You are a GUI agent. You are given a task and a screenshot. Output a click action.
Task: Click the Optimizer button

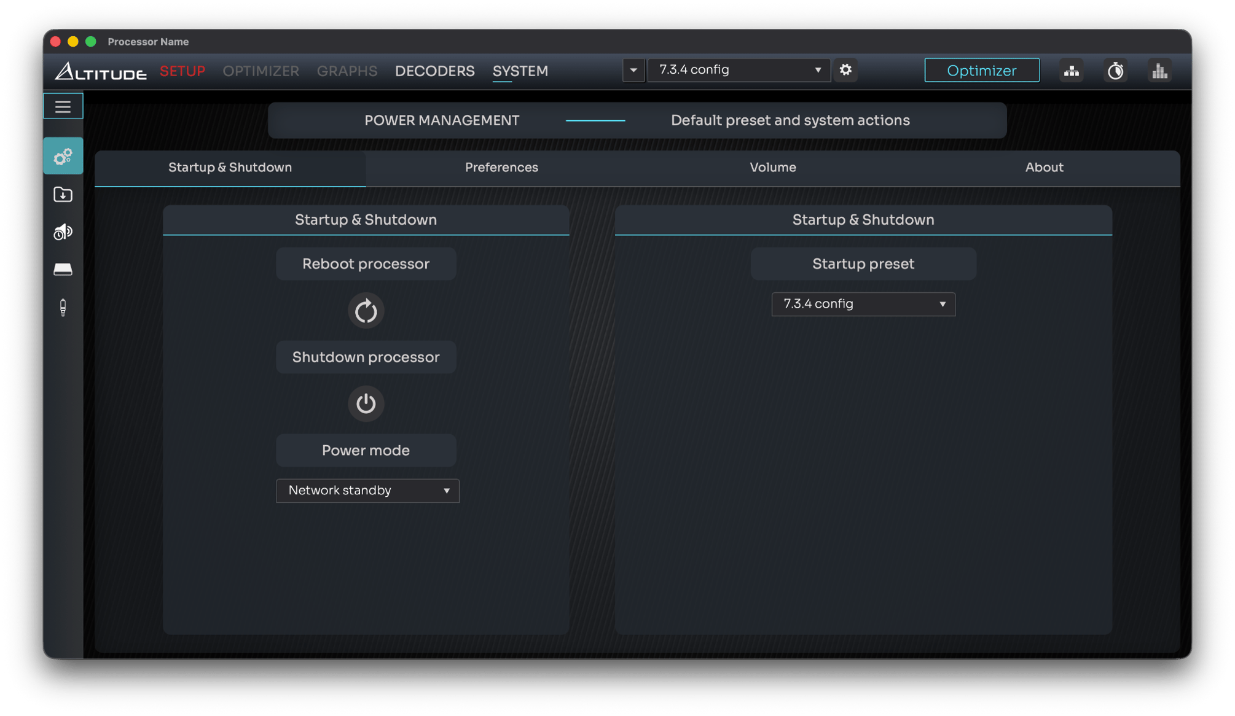point(981,71)
